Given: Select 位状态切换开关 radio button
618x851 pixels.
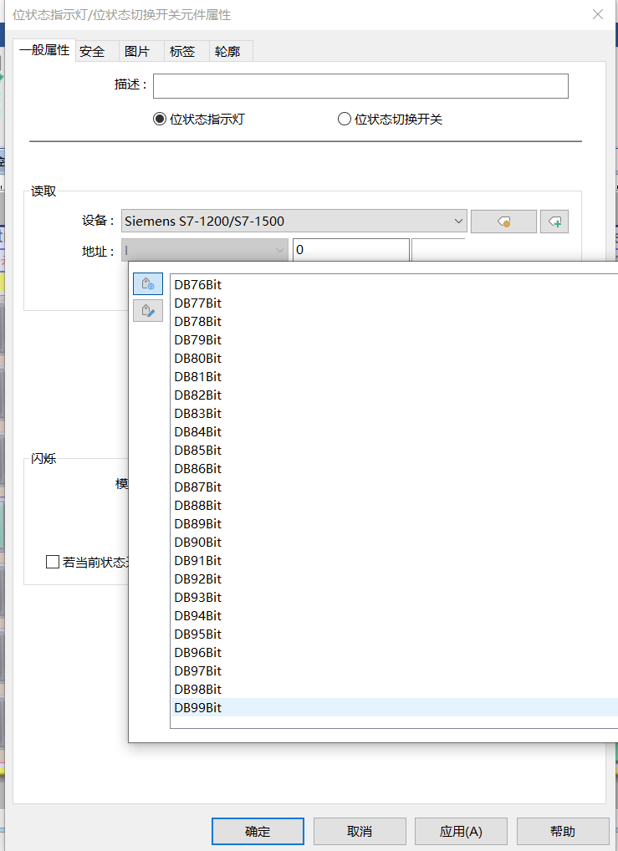Looking at the screenshot, I should pos(344,120).
